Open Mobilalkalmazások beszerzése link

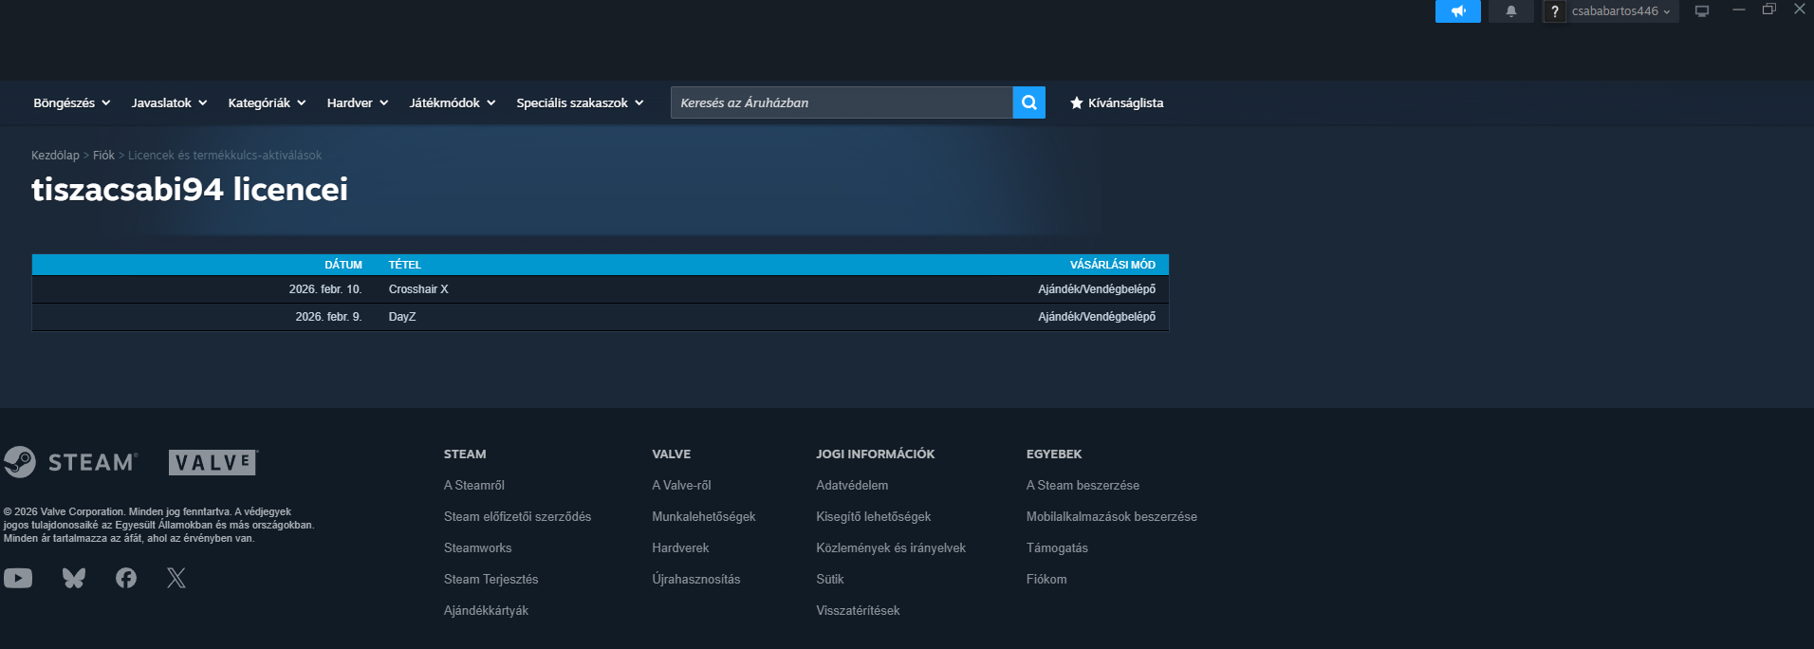click(1111, 516)
